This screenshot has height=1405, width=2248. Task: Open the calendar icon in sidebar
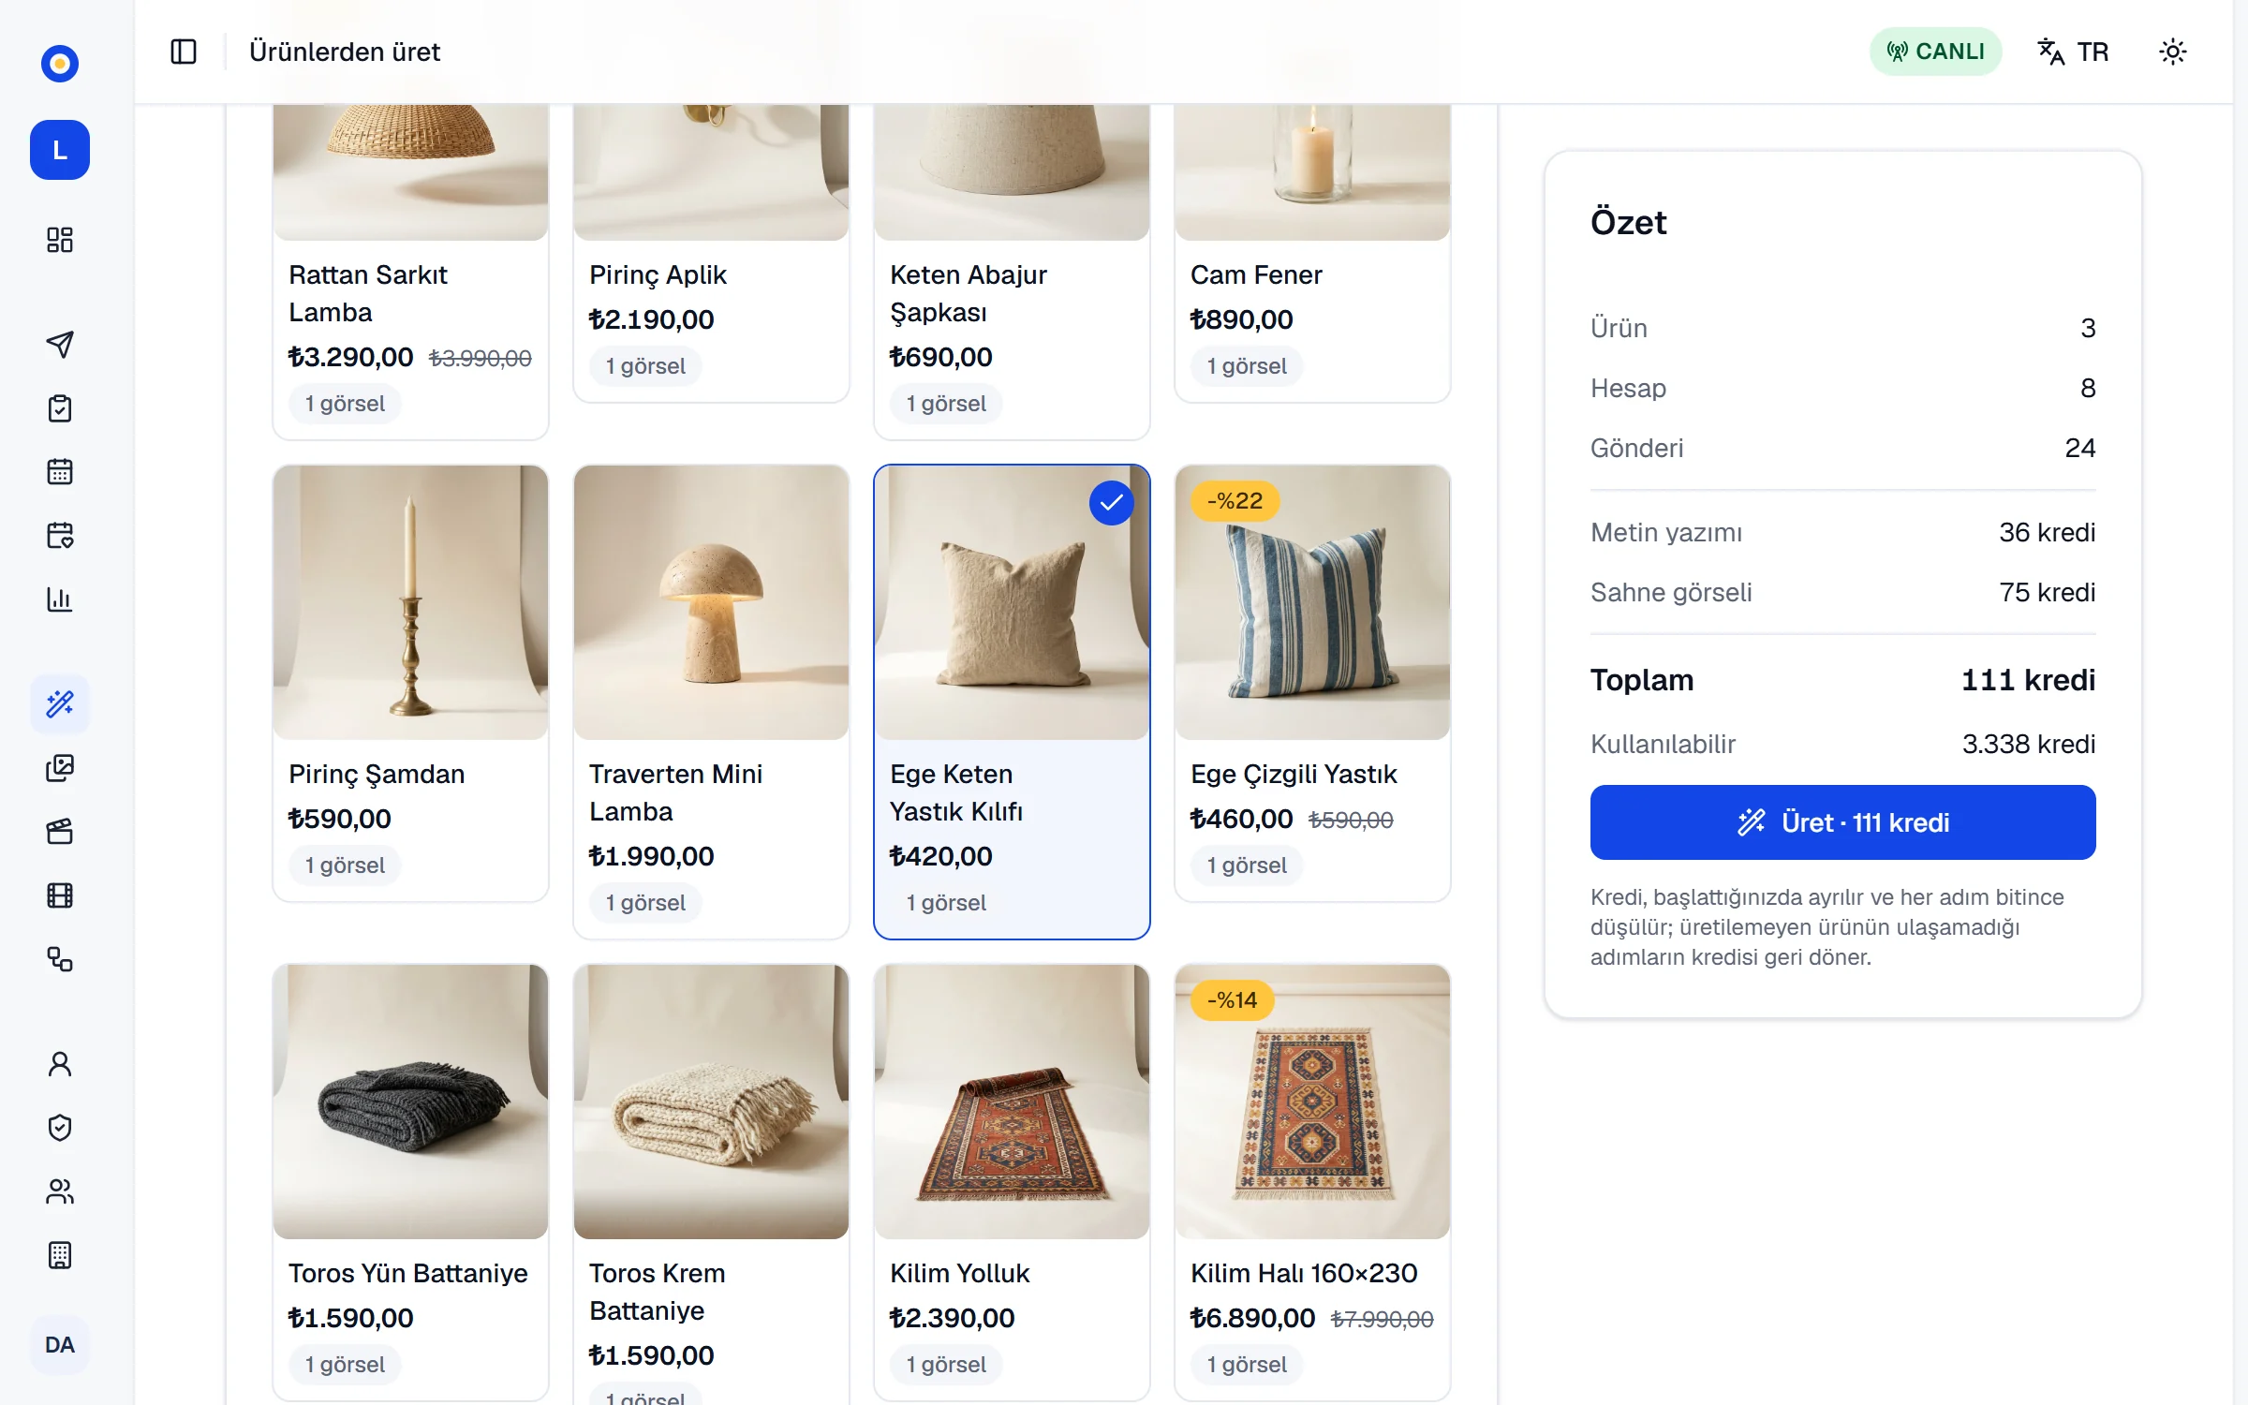60,472
